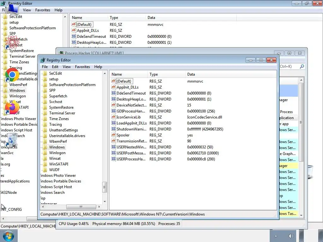Image resolution: width=323 pixels, height=242 pixels.
Task: Open Favorites menu in back Registry Editor window
Action: (43, 10)
